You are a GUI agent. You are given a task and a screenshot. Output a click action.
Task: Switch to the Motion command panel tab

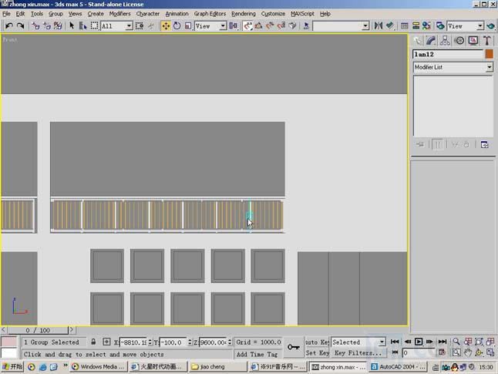click(459, 40)
